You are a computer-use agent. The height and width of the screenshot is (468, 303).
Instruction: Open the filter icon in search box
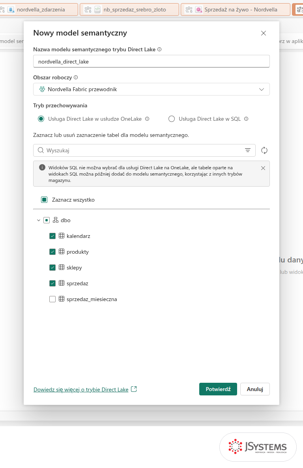coord(248,150)
